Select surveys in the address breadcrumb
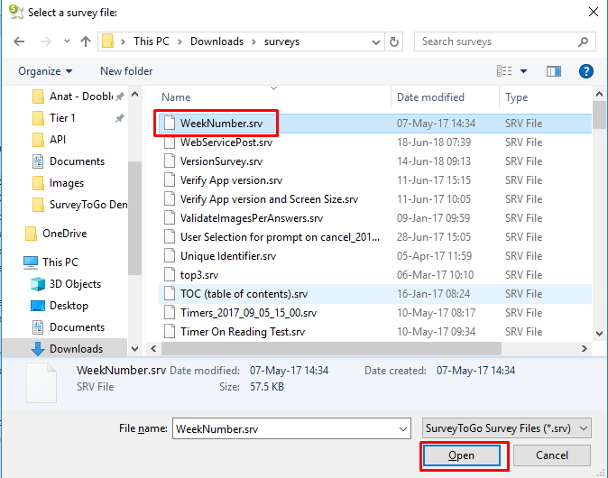Viewport: 608px width, 478px height. [281, 41]
